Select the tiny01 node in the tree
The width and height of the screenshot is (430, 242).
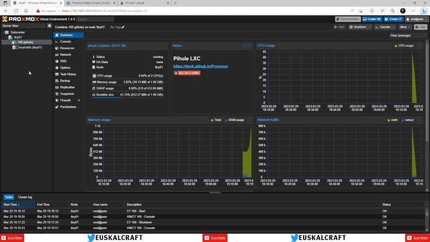point(17,38)
